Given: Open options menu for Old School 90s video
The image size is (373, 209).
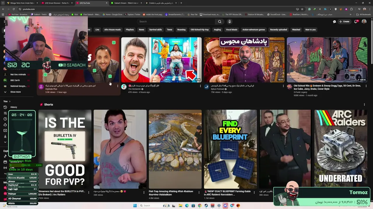Looking at the screenshot, I should point(366,86).
